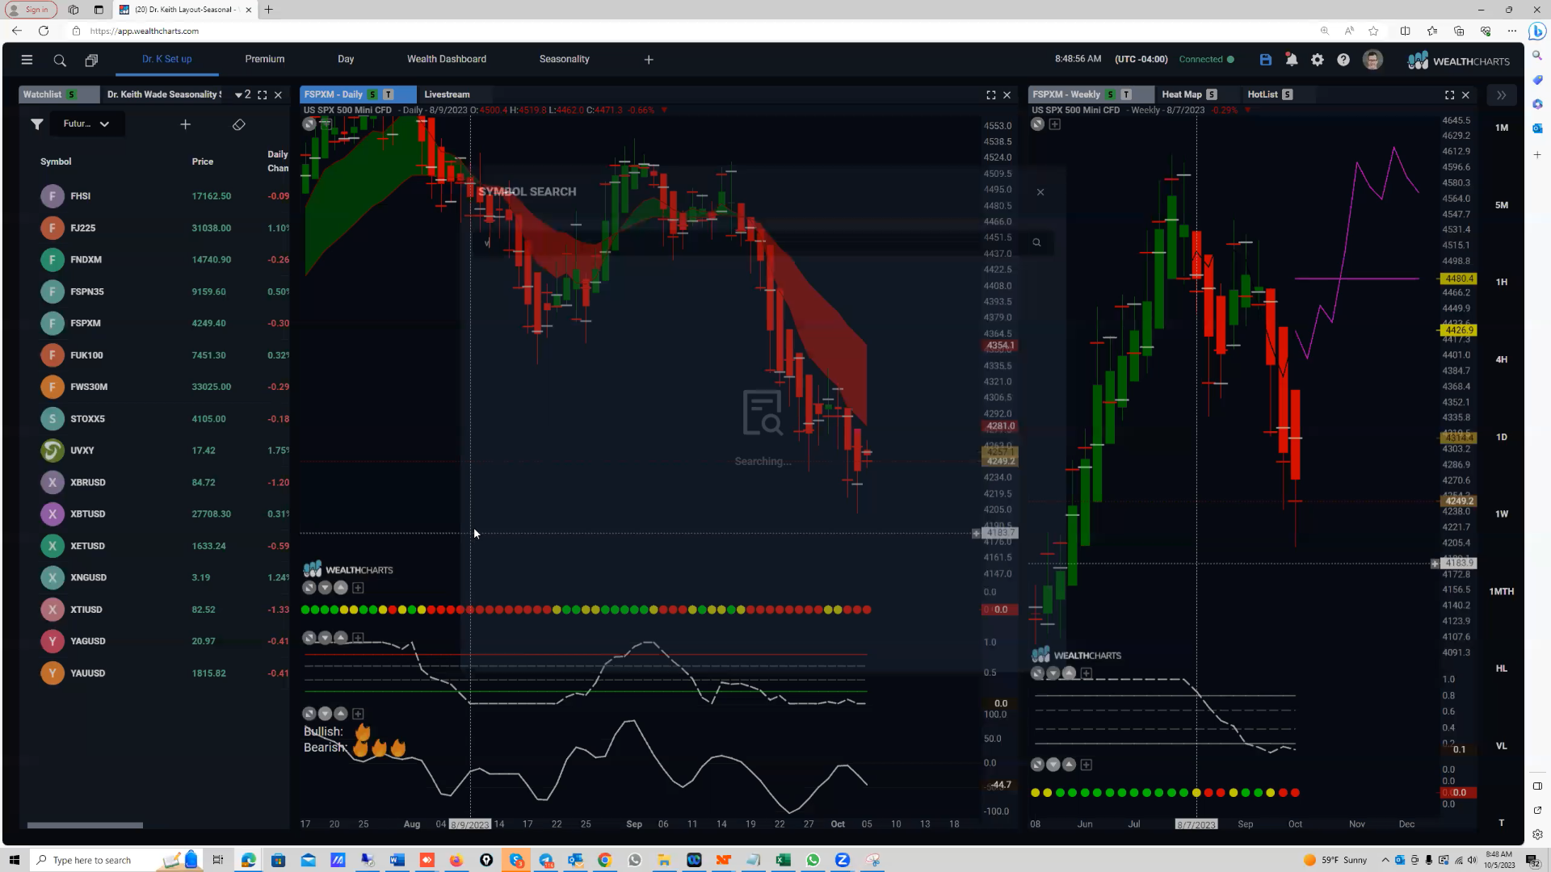Expand the right panel double chevron
The width and height of the screenshot is (1551, 872).
(1501, 95)
